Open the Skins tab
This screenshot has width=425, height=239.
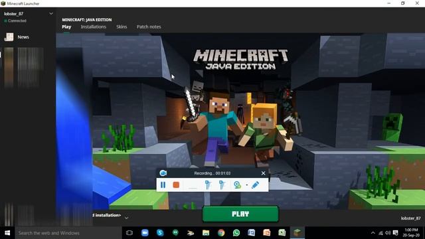tap(122, 27)
